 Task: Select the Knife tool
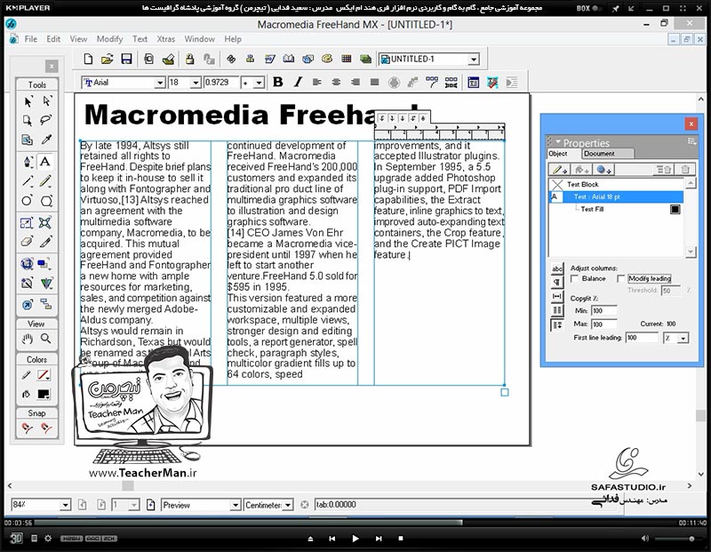tap(46, 241)
